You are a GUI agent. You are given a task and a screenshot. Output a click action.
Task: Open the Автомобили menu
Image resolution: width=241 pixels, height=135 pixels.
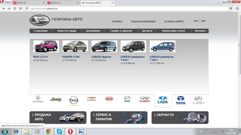93,31
